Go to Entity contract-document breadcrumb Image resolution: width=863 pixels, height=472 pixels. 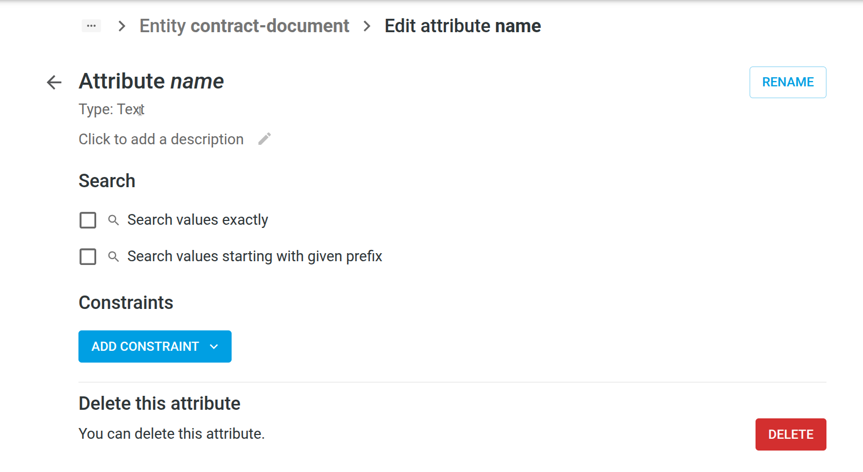244,26
